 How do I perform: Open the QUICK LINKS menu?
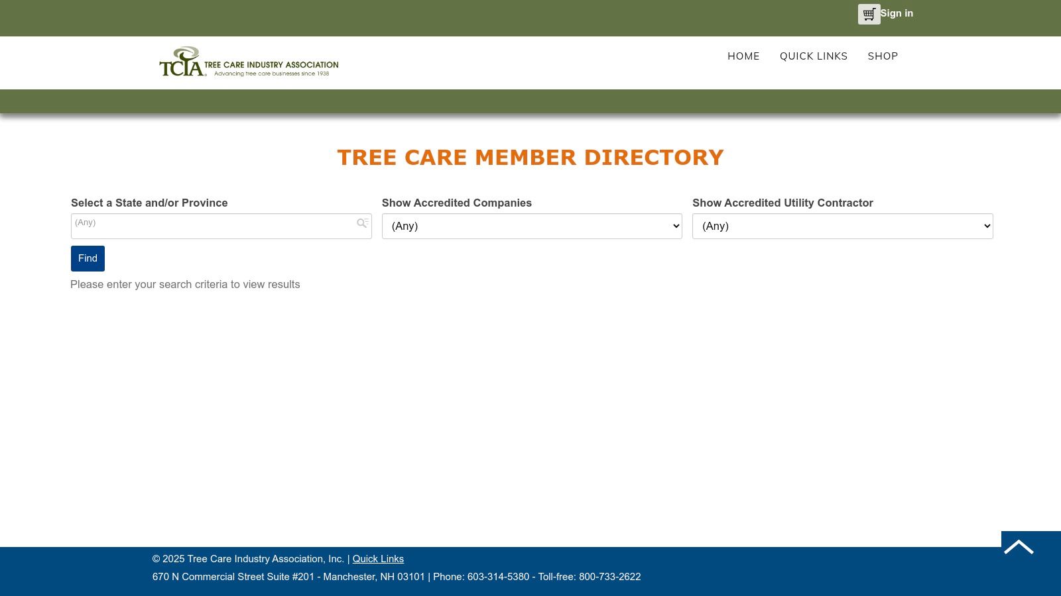click(x=814, y=56)
